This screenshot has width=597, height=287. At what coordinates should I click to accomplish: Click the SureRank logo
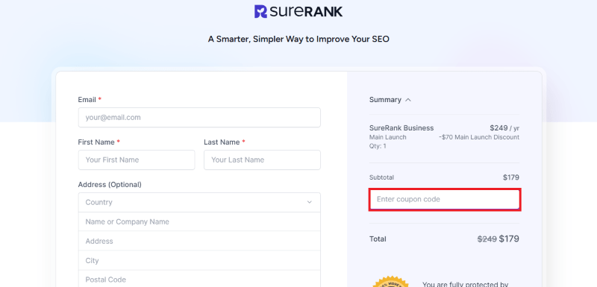tap(298, 11)
